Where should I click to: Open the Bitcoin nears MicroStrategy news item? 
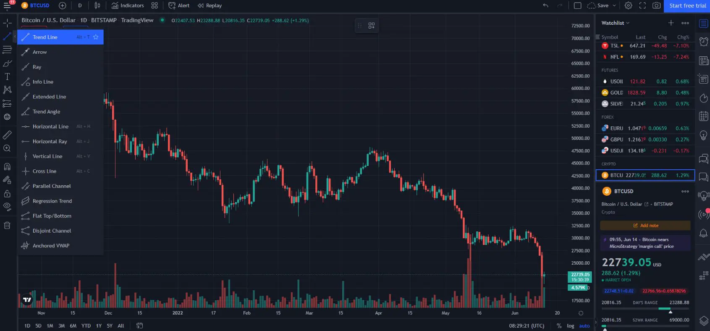pos(645,243)
